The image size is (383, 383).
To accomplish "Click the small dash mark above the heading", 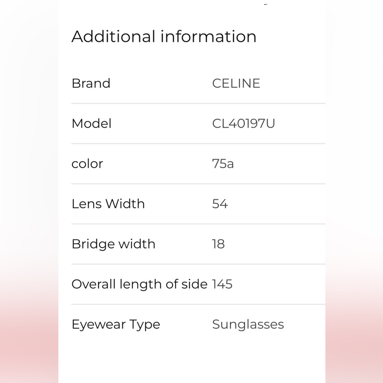I will coord(265,5).
